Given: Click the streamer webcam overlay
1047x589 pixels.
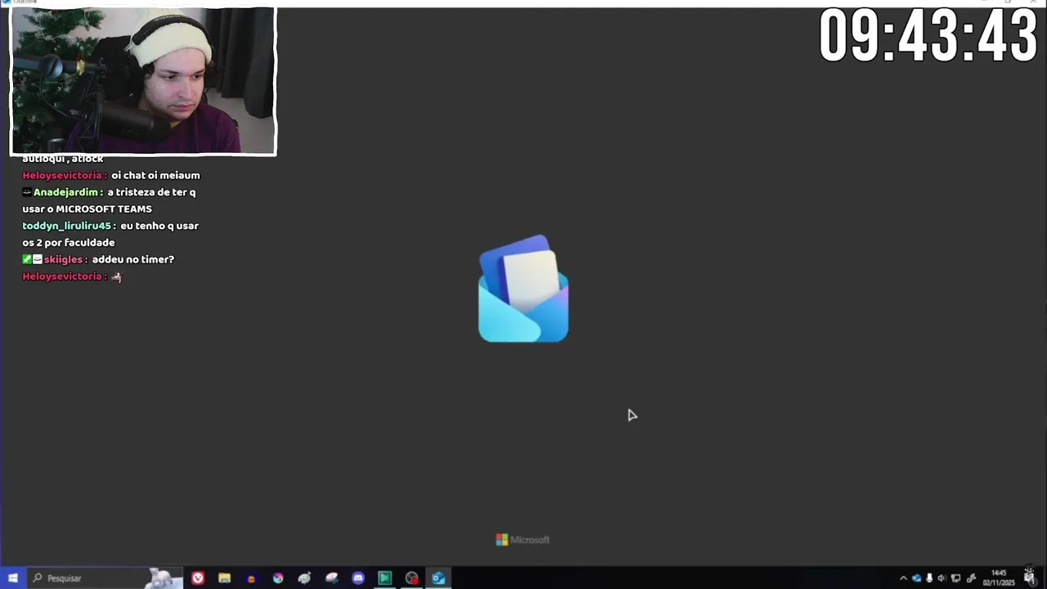Looking at the screenshot, I should tap(143, 81).
